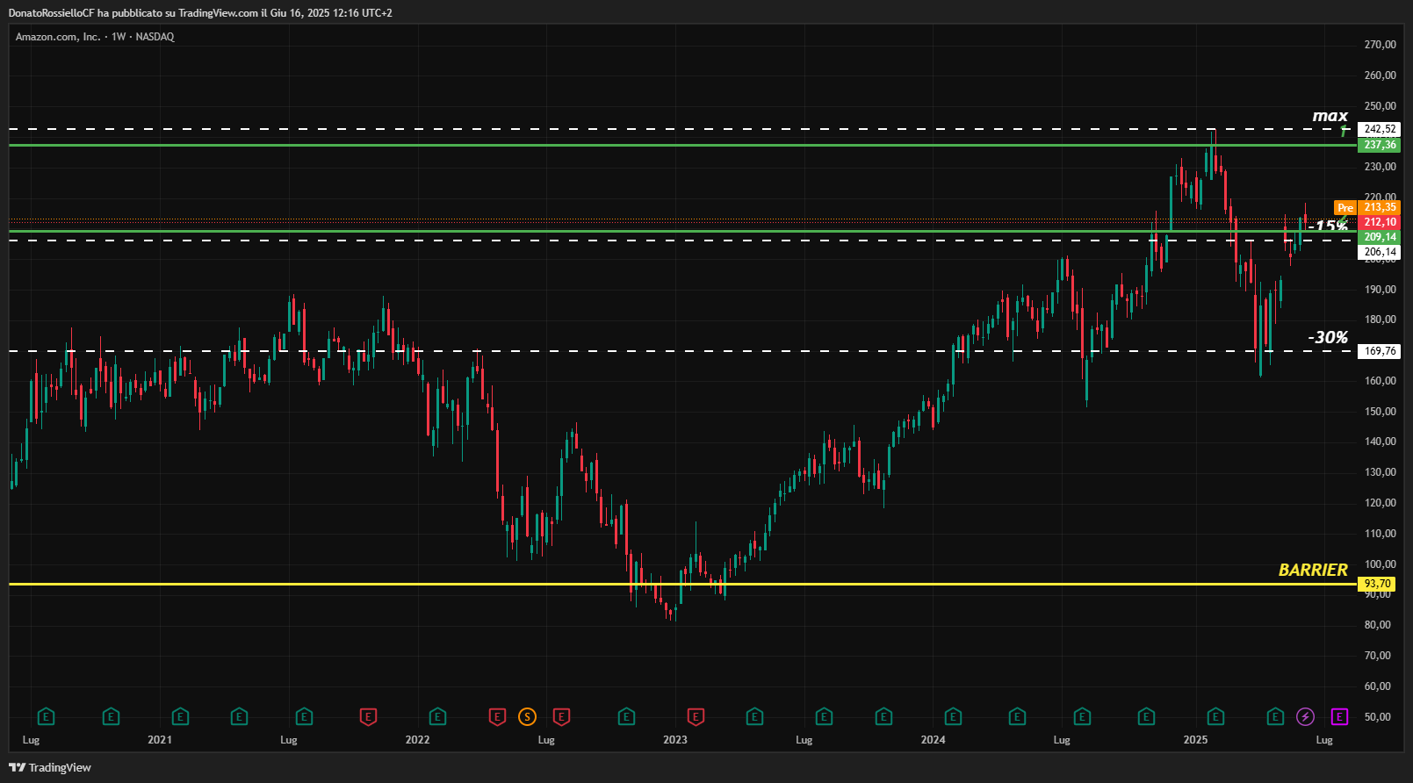This screenshot has width=1413, height=783.
Task: Click the 100,00 price axis label
Action: tap(1380, 564)
